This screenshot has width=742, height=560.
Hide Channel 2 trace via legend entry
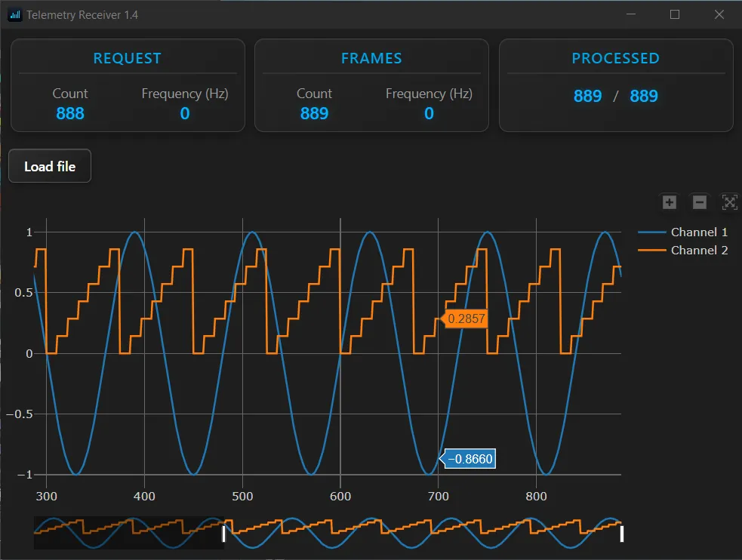(x=683, y=251)
